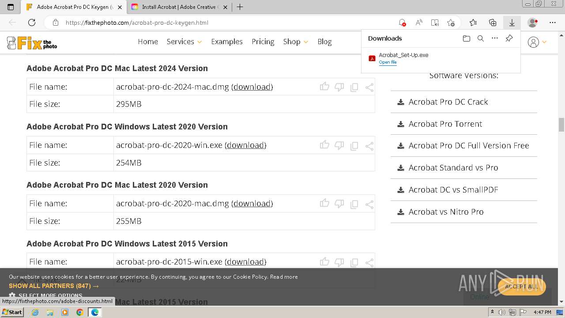The height and width of the screenshot is (318, 565).
Task: Click Open file under Acrobat_Set-Up.exe
Action: point(388,62)
